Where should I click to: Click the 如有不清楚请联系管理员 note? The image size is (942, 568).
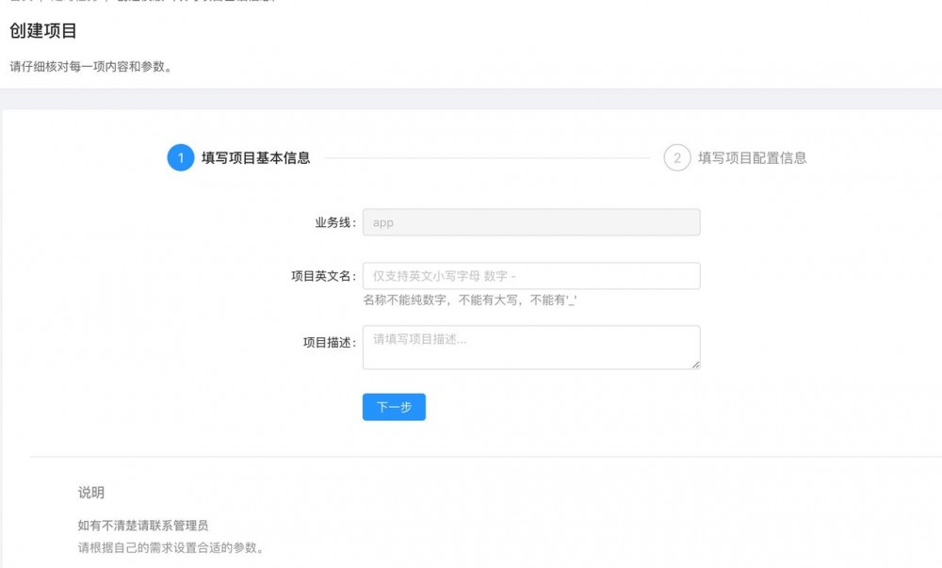(141, 526)
